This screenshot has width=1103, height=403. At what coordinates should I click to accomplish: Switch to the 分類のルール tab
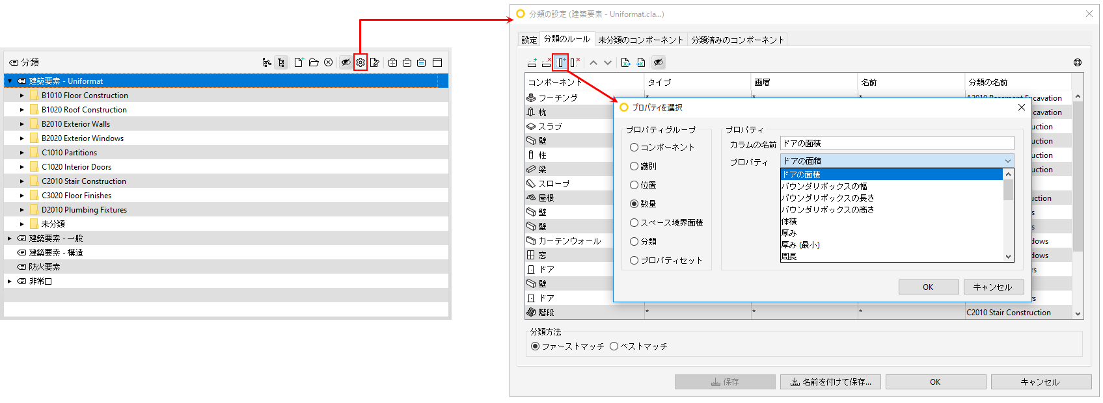coord(567,39)
